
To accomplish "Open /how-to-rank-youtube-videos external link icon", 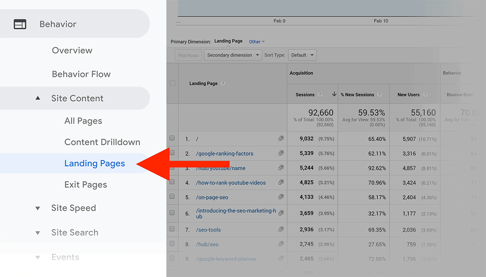I will point(281,183).
